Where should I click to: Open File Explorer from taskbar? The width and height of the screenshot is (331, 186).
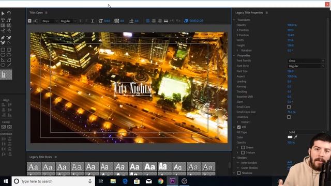(113, 181)
